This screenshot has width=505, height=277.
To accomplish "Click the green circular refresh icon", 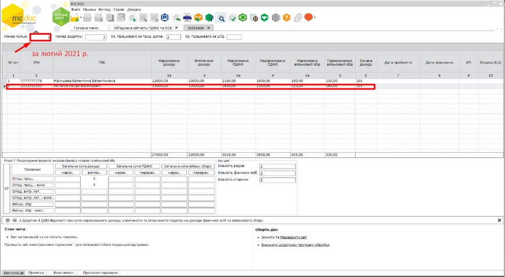I will pos(243,18).
